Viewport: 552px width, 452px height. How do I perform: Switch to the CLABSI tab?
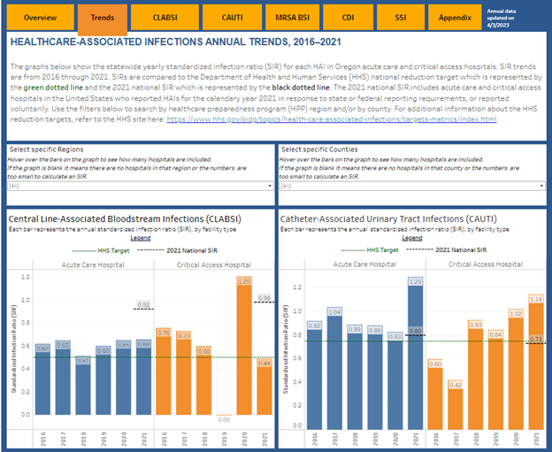coord(163,17)
